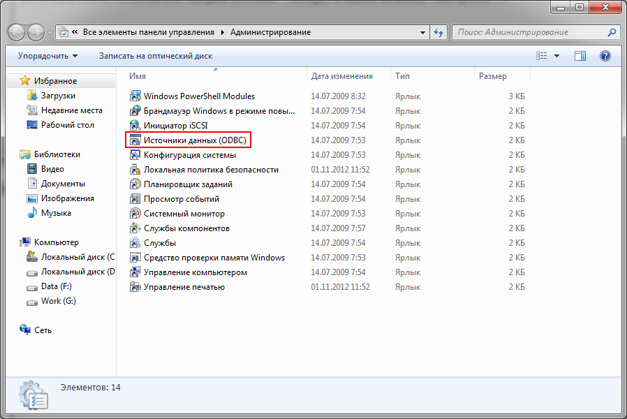The image size is (627, 419).
Task: Open Windows PowerShell Modules shortcut icon
Action: [x=135, y=96]
